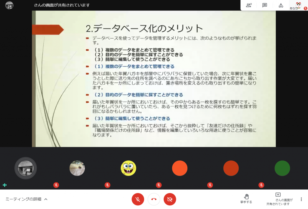Select the green circle participant avatar
The image size is (308, 209).
pyautogui.click(x=282, y=168)
